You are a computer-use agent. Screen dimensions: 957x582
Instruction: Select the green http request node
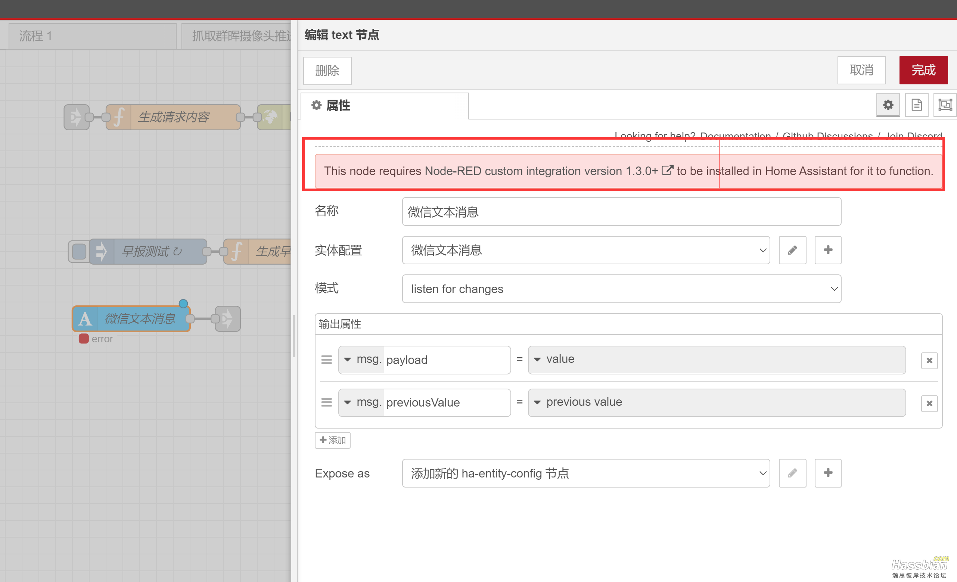[x=274, y=117]
